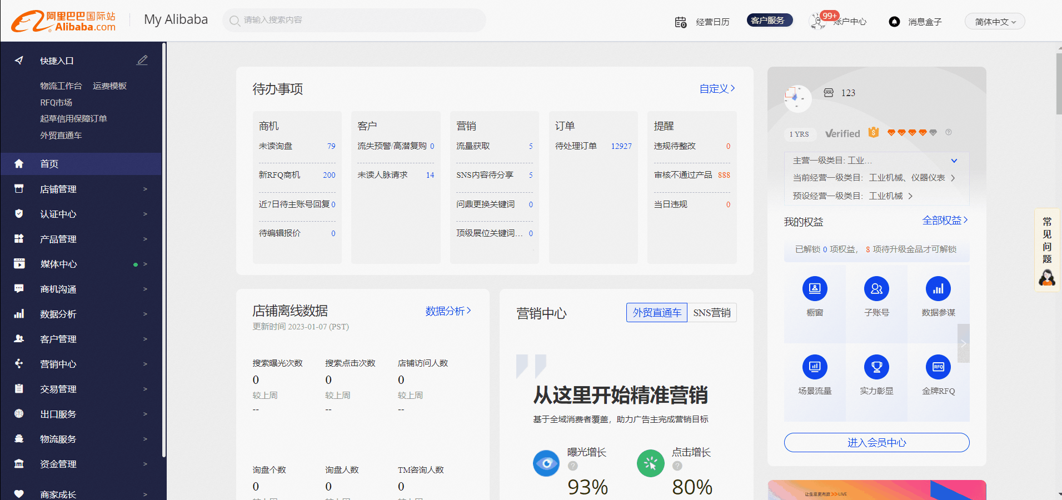Viewport: 1062px width, 500px height.
Task: Expand 店铺管理 in the sidebar
Action: (x=81, y=189)
